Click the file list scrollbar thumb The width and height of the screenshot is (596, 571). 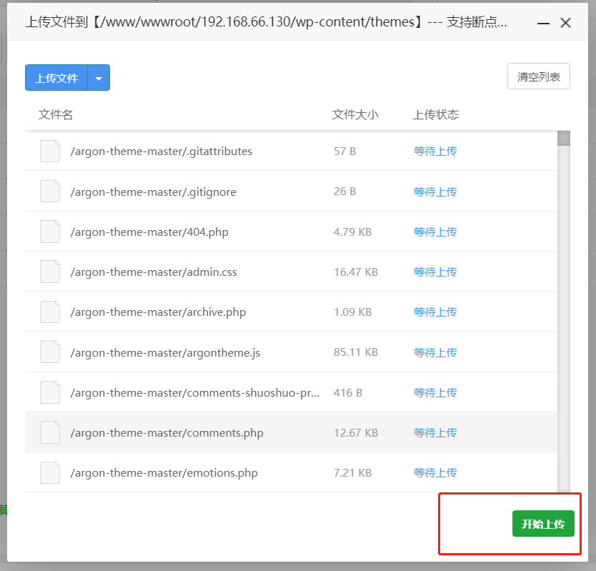pos(563,139)
